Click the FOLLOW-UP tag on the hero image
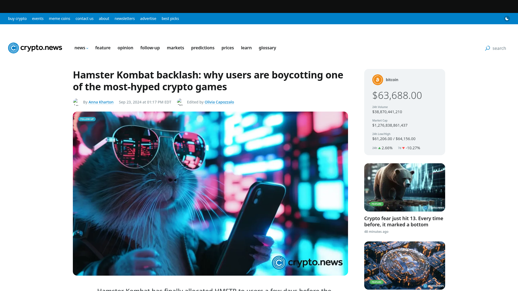This screenshot has width=518, height=291. pyautogui.click(x=87, y=119)
